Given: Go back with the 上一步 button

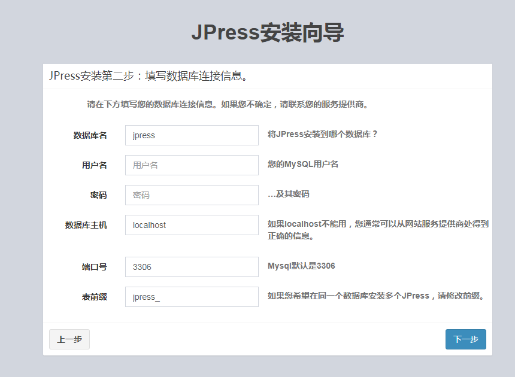Looking at the screenshot, I should point(69,339).
